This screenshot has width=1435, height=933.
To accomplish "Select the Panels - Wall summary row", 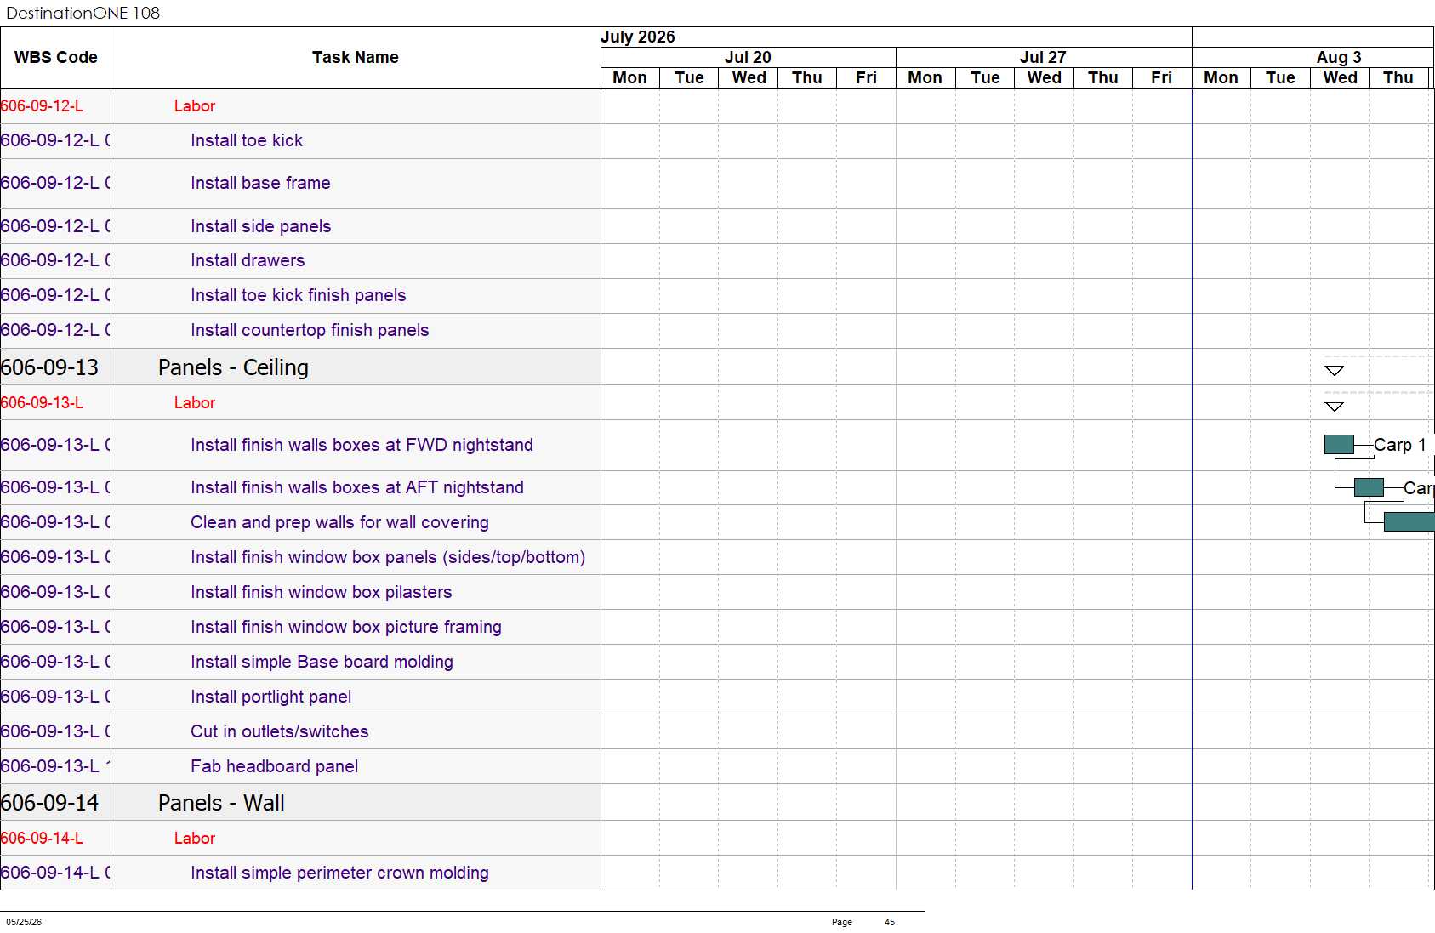I will [300, 802].
